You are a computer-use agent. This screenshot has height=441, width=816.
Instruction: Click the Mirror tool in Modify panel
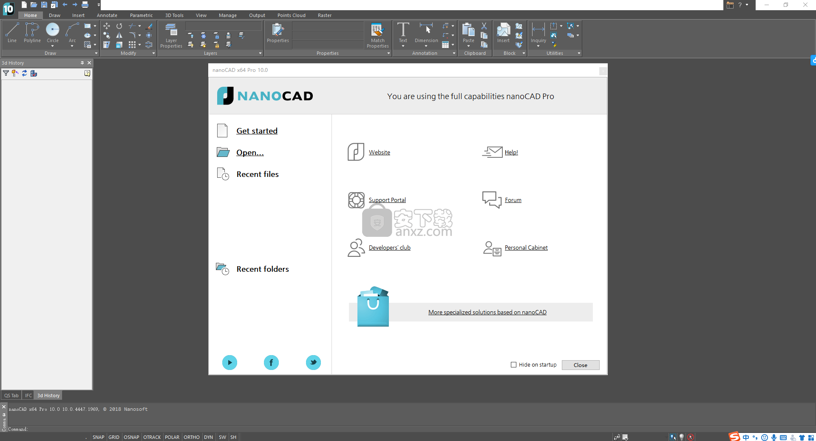click(119, 35)
